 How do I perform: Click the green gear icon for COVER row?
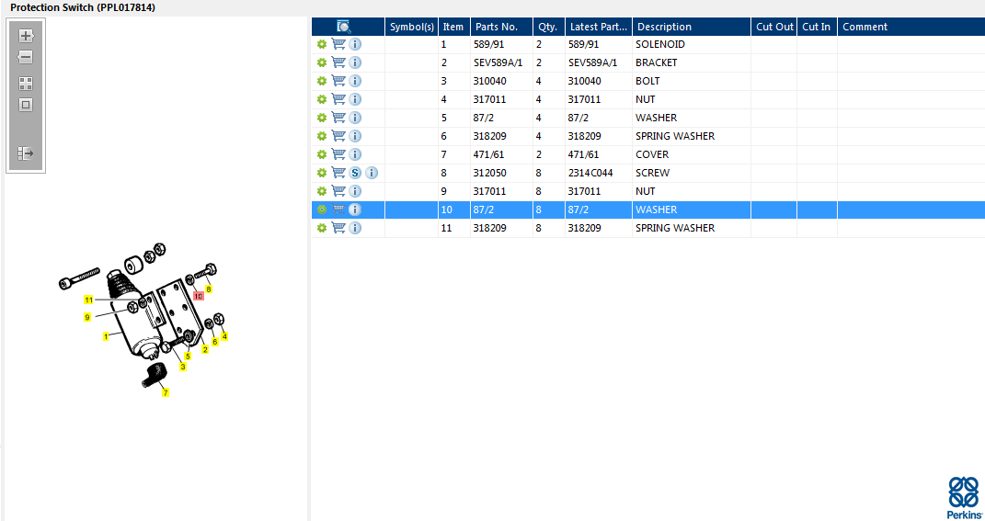pyautogui.click(x=322, y=154)
